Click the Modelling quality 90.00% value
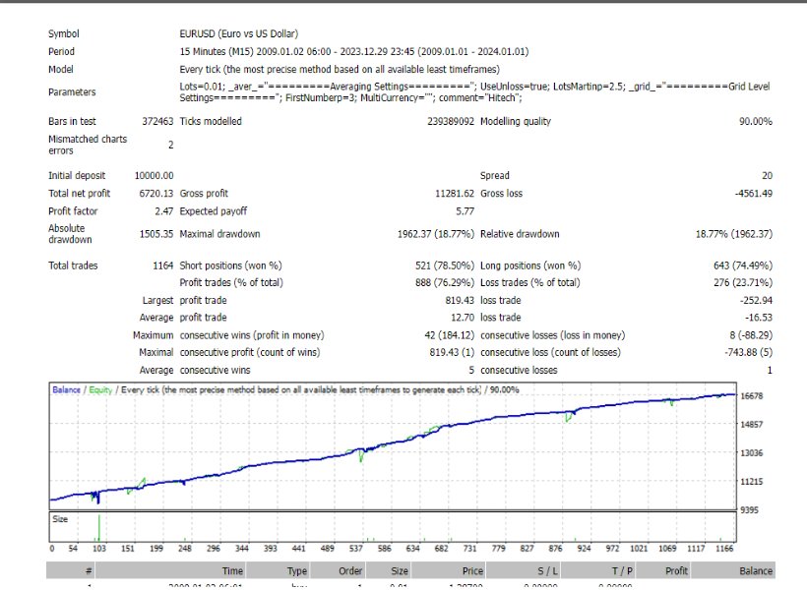Image resolution: width=807 pixels, height=590 pixels. click(x=752, y=121)
